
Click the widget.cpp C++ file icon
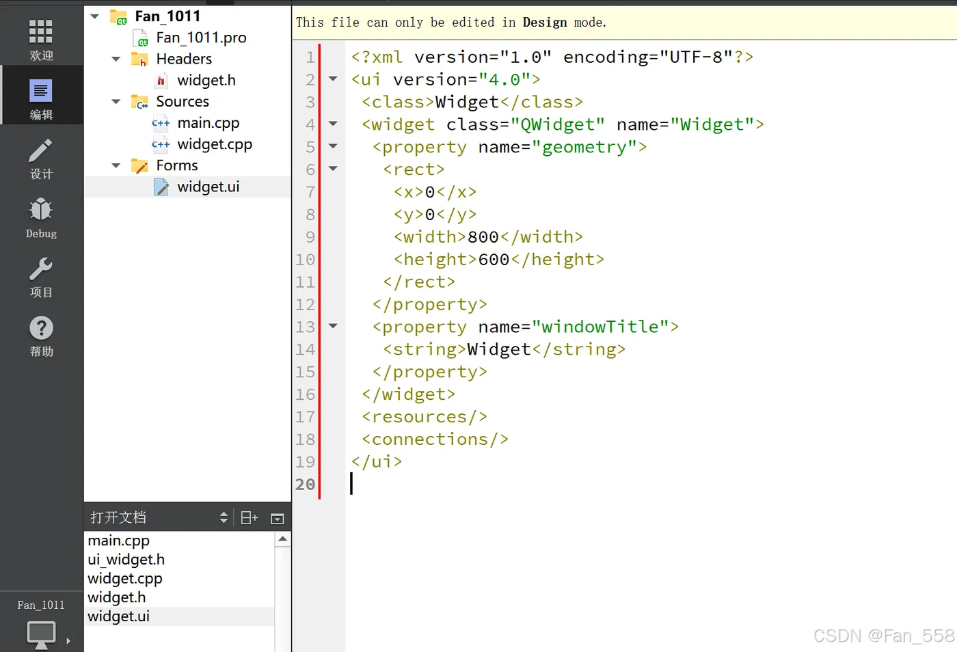tap(161, 145)
